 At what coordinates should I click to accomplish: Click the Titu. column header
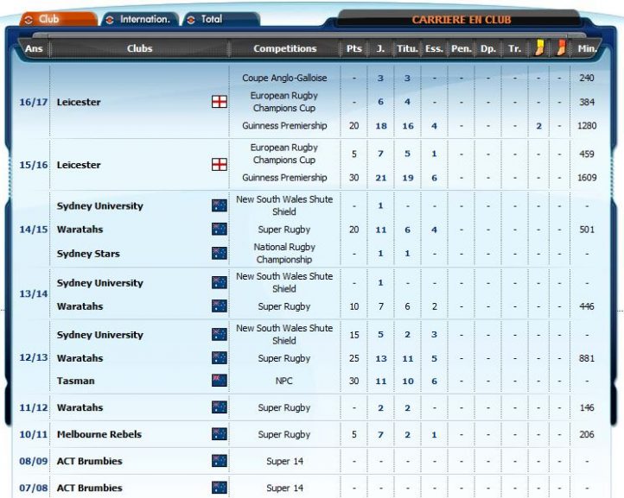coord(407,48)
